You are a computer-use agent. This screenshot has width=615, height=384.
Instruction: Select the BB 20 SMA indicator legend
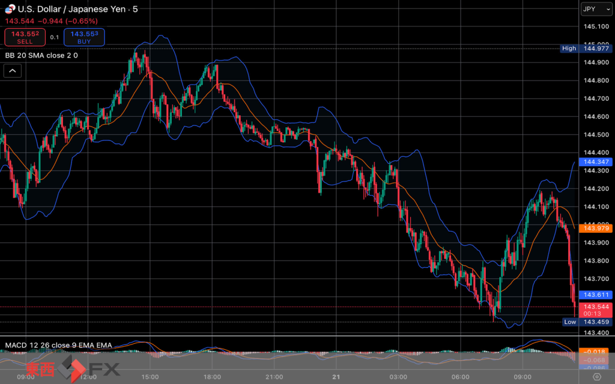[x=41, y=55]
